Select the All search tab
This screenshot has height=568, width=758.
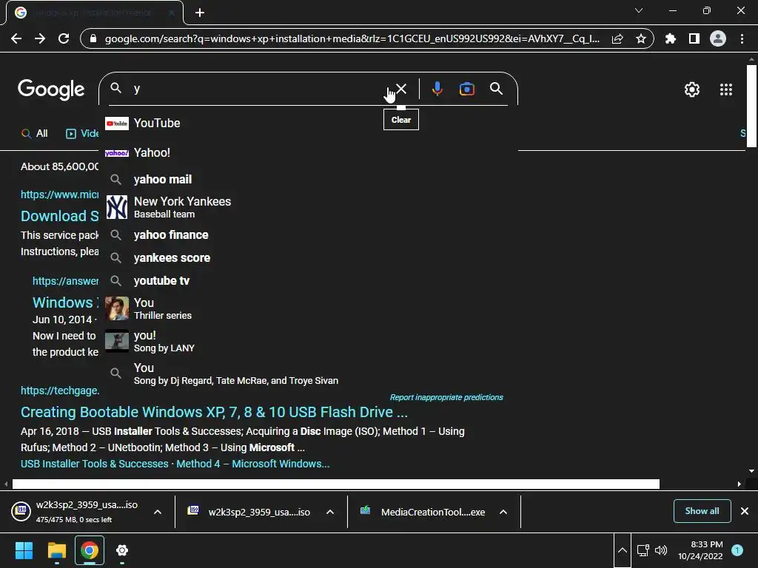click(35, 133)
